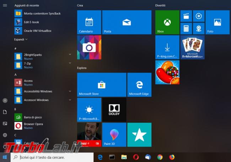Open the Microsoft Store tile
231x162 pixels.
coord(102,85)
